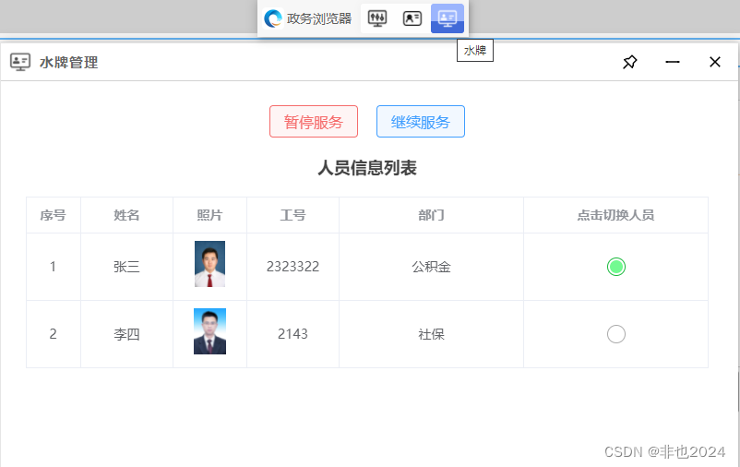Click the 公积金 department cell
This screenshot has height=467, width=740.
click(431, 267)
